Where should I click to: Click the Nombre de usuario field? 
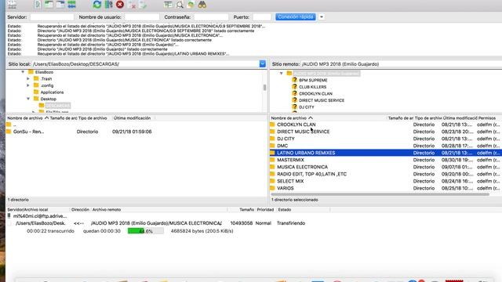pos(142,17)
